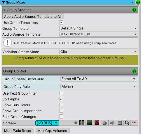Adjust the Scream group volume slider

(x=69, y=123)
